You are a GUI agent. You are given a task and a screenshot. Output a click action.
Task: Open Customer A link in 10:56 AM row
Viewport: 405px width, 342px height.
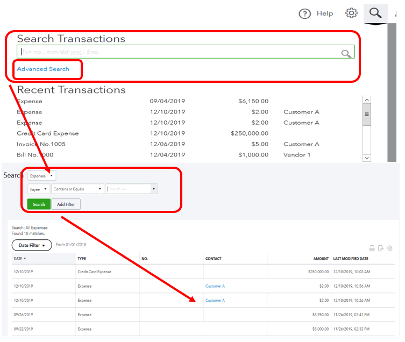click(x=215, y=286)
